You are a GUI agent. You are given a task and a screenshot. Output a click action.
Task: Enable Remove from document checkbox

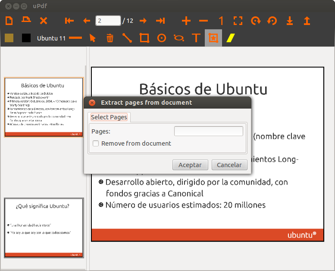tap(96, 143)
